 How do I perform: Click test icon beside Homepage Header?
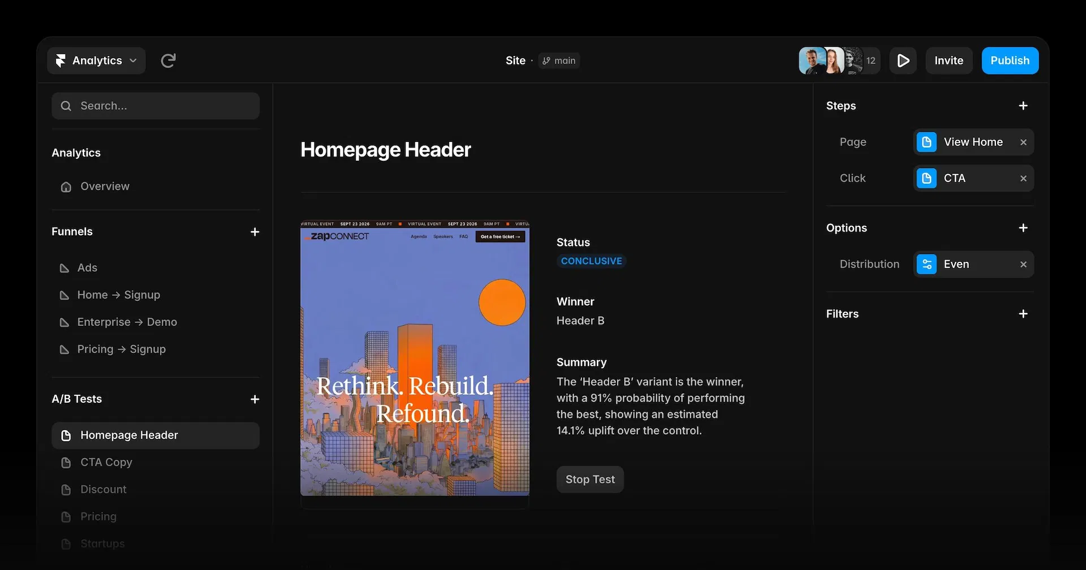tap(66, 435)
